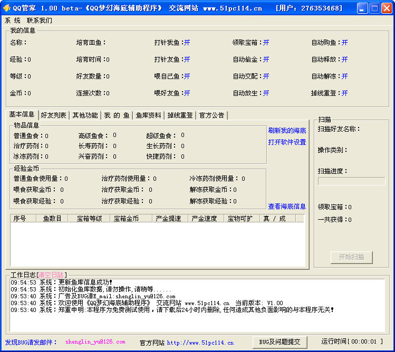Image resolution: width=395 pixels, height=352 pixels.
Task: Open the 鱼库资料 tab
Action: [x=148, y=115]
